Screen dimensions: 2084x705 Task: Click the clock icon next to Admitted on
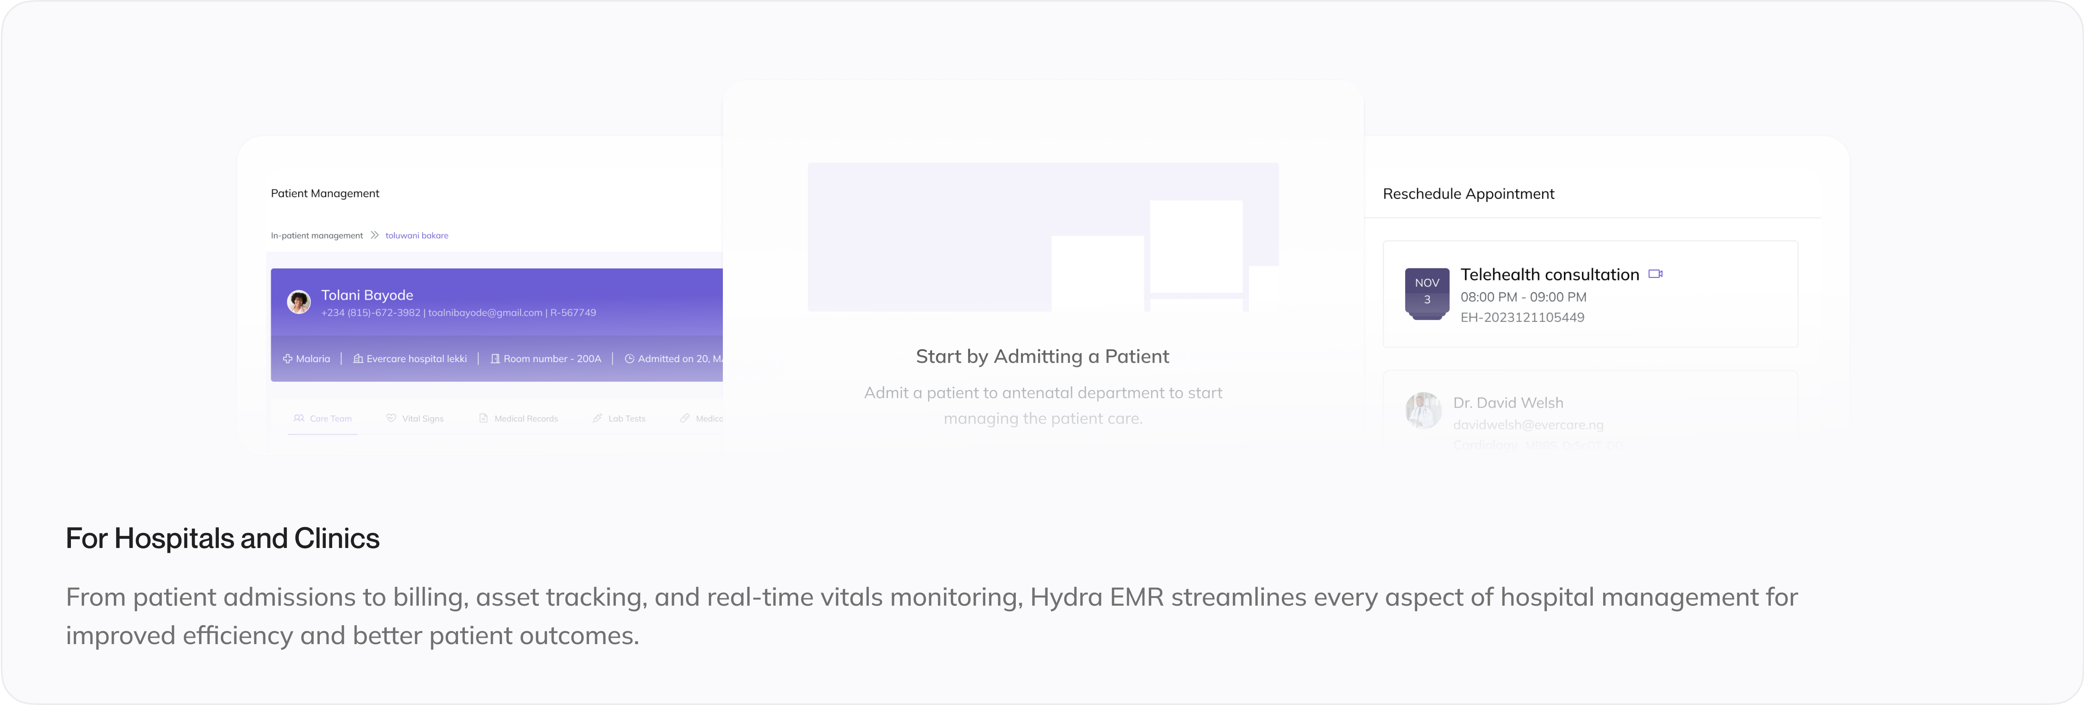tap(629, 359)
